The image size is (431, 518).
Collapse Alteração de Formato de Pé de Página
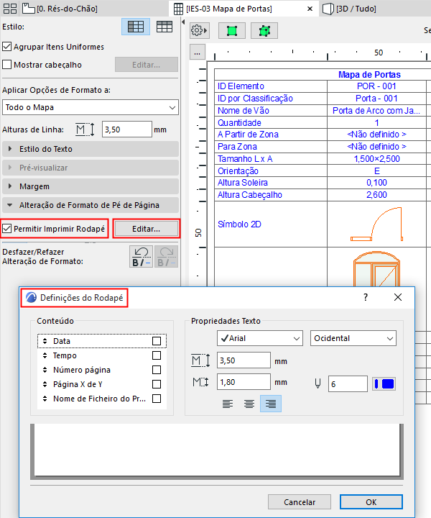pos(91,205)
